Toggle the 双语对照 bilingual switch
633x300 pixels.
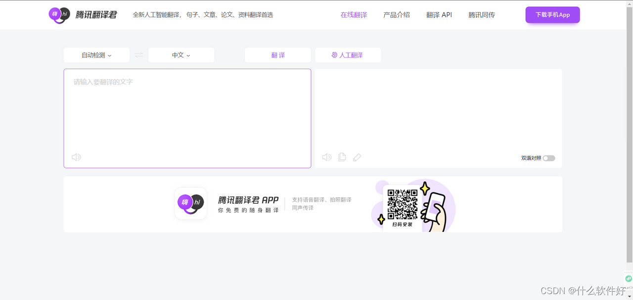click(549, 158)
